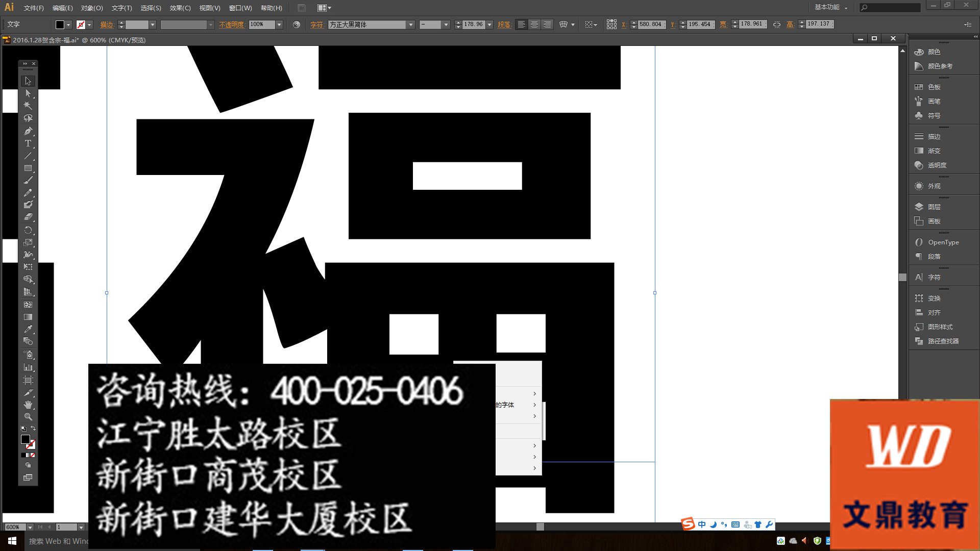The width and height of the screenshot is (980, 551).
Task: Select the Mesh tool
Action: [x=28, y=305]
